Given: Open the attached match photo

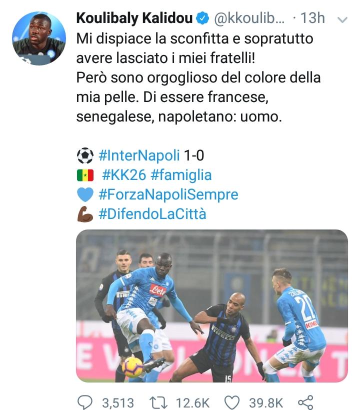Looking at the screenshot, I should coord(212,306).
